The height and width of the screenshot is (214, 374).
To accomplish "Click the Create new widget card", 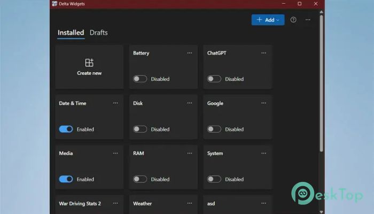I will click(89, 67).
